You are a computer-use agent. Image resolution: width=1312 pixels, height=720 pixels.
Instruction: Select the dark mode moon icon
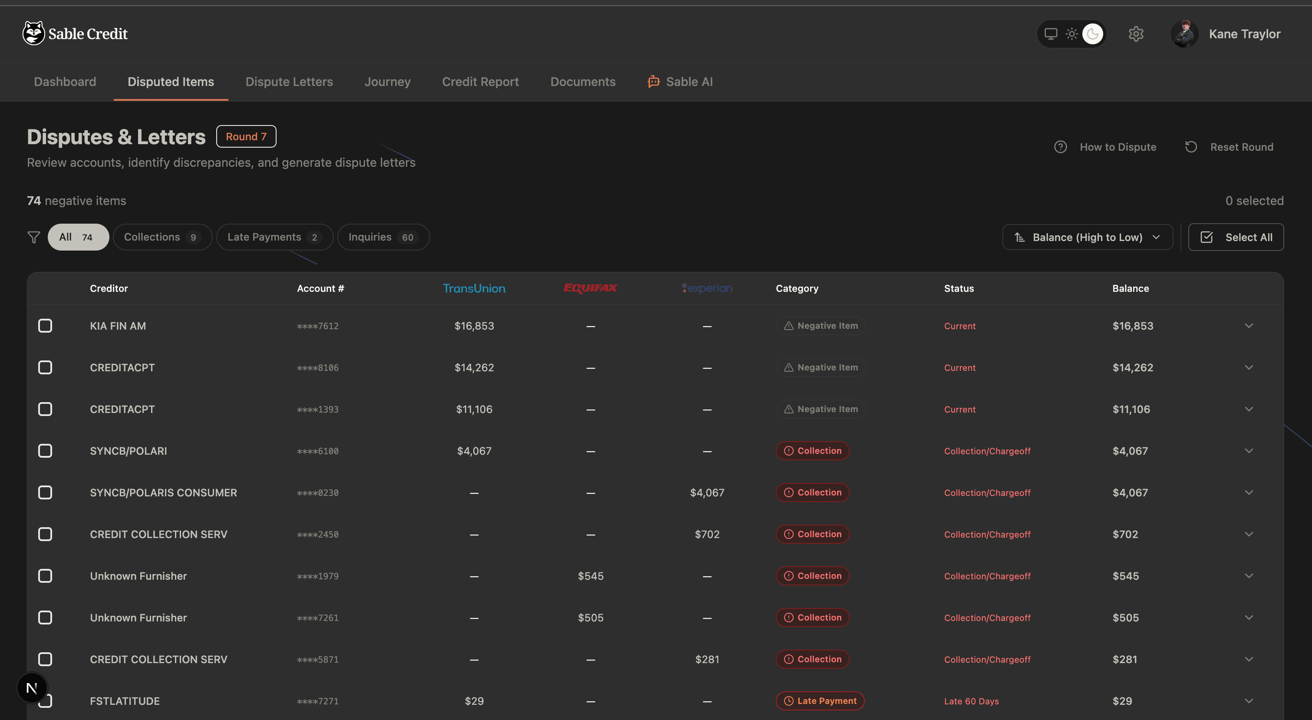(x=1092, y=34)
